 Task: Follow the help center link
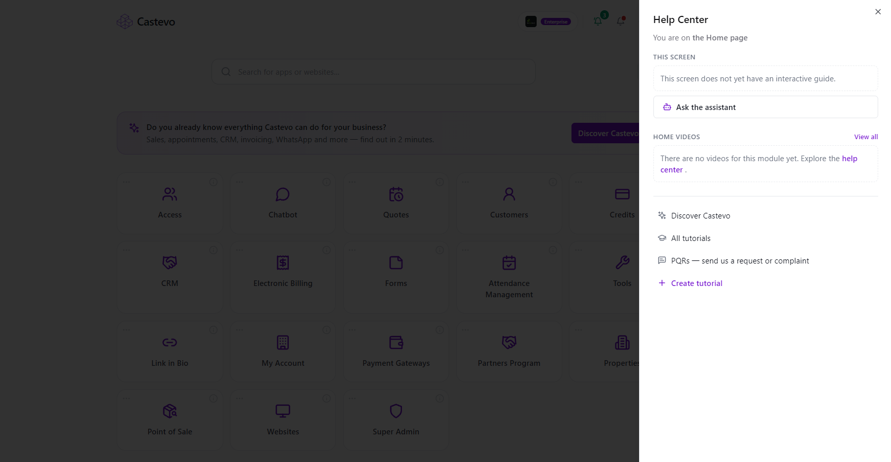click(x=758, y=164)
